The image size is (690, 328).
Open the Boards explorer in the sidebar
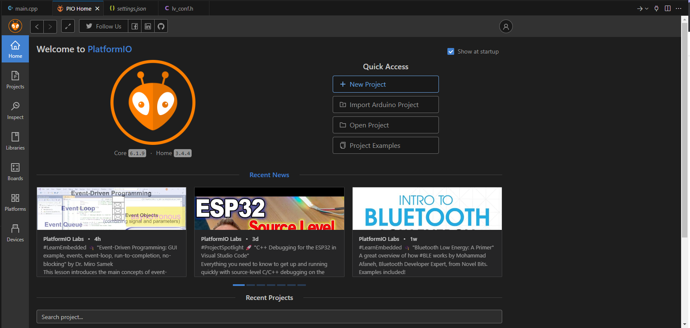point(15,172)
